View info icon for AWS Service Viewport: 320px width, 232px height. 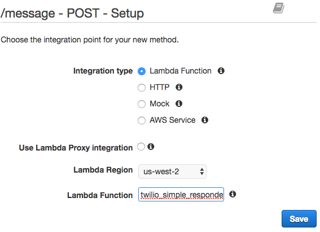click(x=205, y=120)
